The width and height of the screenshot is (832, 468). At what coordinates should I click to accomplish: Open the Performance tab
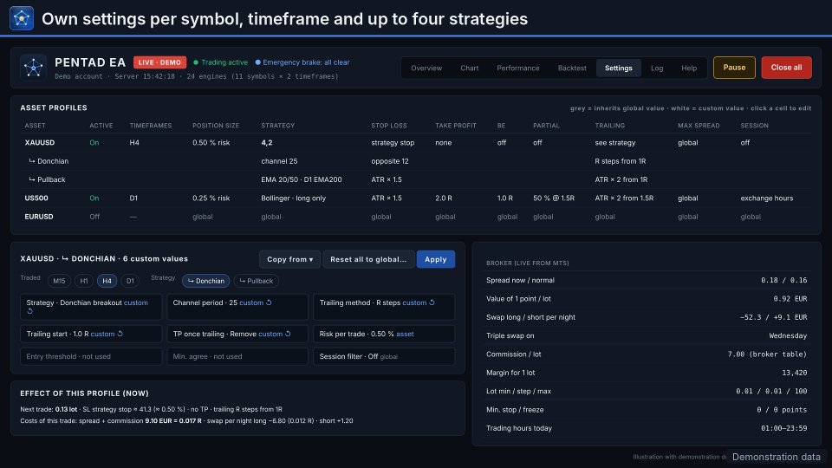coord(518,68)
